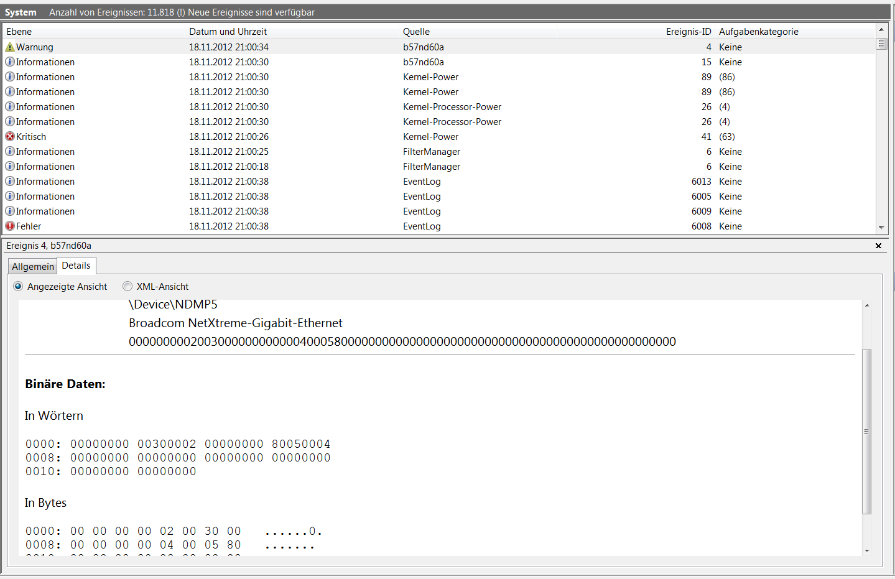Click the Binäre Daten heading
Image resolution: width=895 pixels, height=579 pixels.
tap(65, 384)
